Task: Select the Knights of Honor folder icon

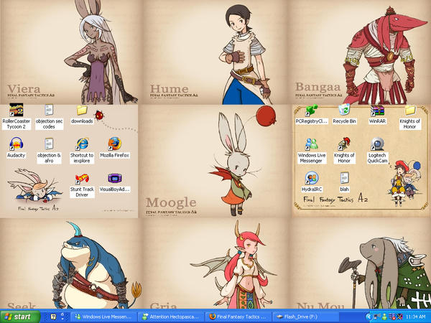Action: pyautogui.click(x=410, y=110)
